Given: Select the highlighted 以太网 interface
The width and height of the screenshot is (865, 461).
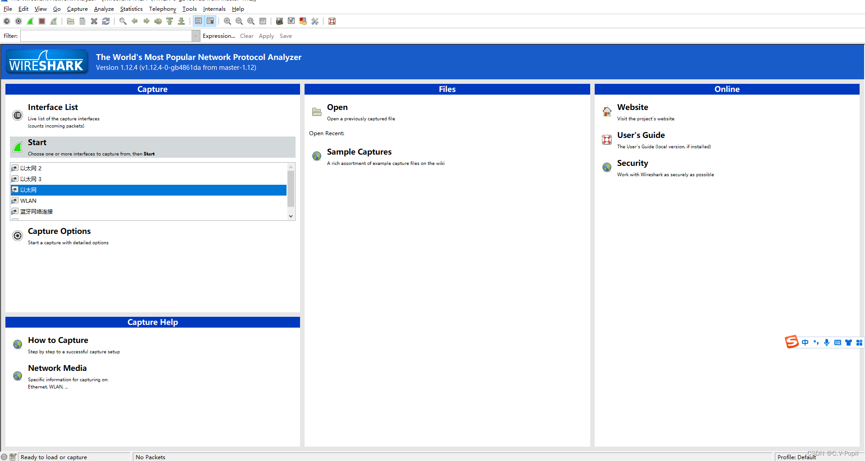Looking at the screenshot, I should (x=149, y=190).
